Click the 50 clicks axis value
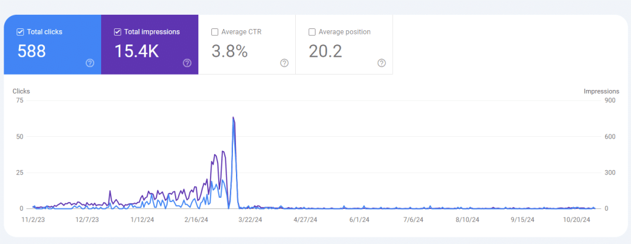This screenshot has width=631, height=244. pyautogui.click(x=20, y=137)
